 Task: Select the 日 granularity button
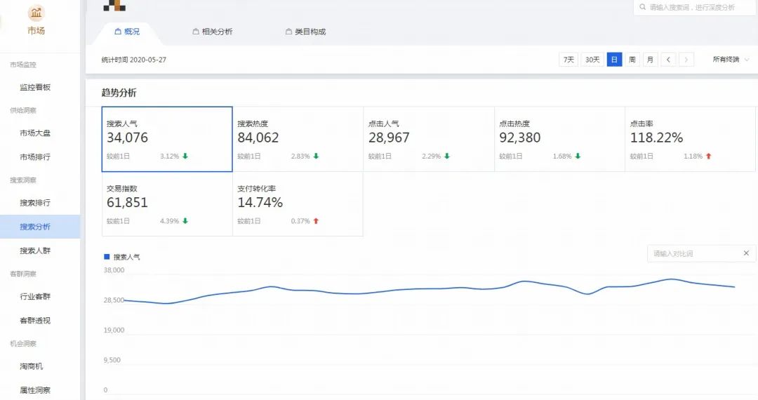tap(614, 60)
